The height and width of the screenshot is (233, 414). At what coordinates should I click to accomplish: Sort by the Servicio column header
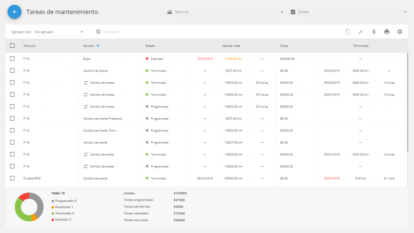(89, 46)
